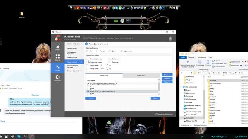Open the Очистка section in CCleaner sidebar
This screenshot has width=248, height=139.
point(58,47)
